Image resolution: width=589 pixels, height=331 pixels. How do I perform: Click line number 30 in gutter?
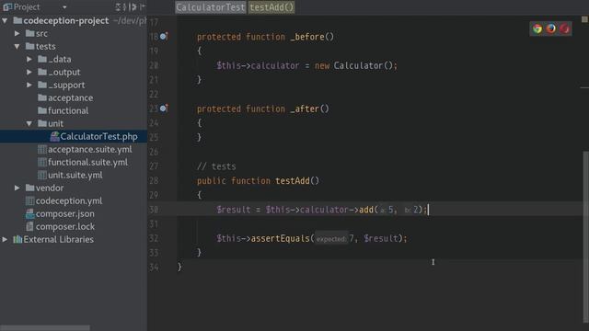[154, 210]
